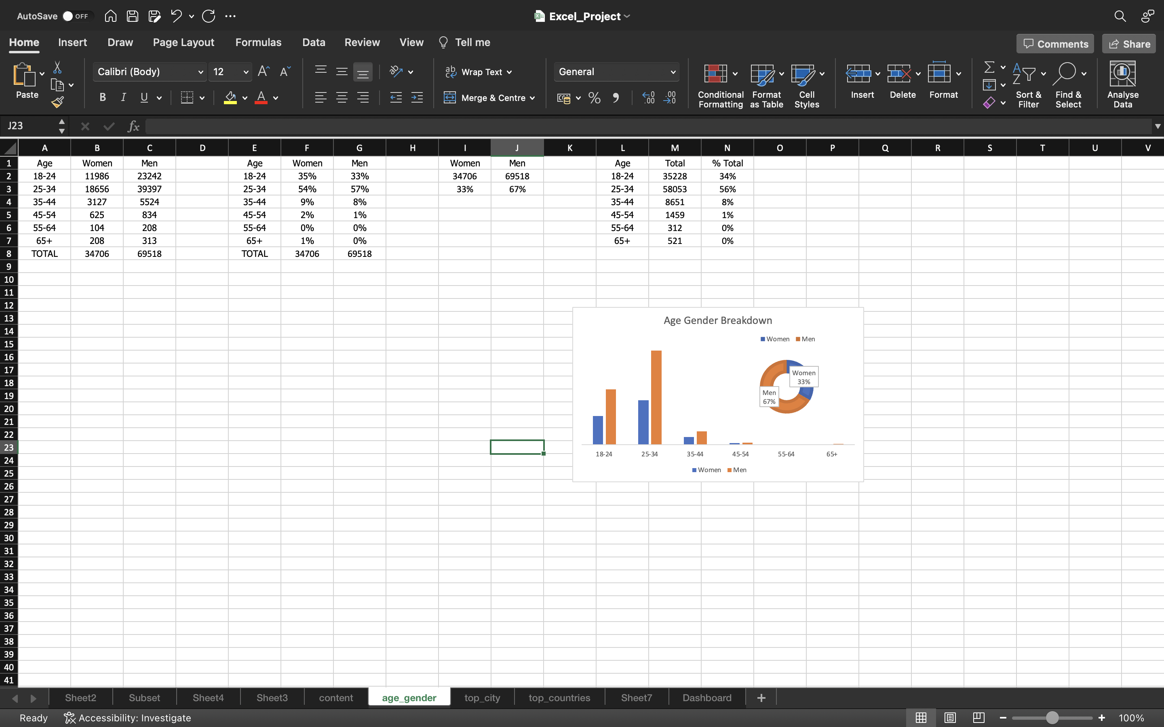Viewport: 1164px width, 727px height.
Task: Switch to the content sheet tab
Action: [x=336, y=698]
